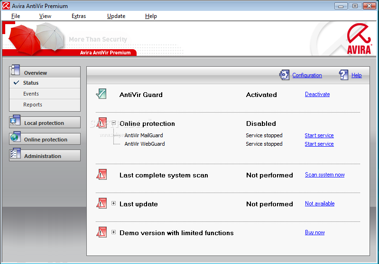This screenshot has height=264, width=379.
Task: Click the Disabled status text
Action: pos(261,123)
